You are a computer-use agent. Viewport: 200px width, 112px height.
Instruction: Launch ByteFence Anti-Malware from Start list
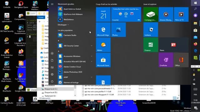pos(75,14)
